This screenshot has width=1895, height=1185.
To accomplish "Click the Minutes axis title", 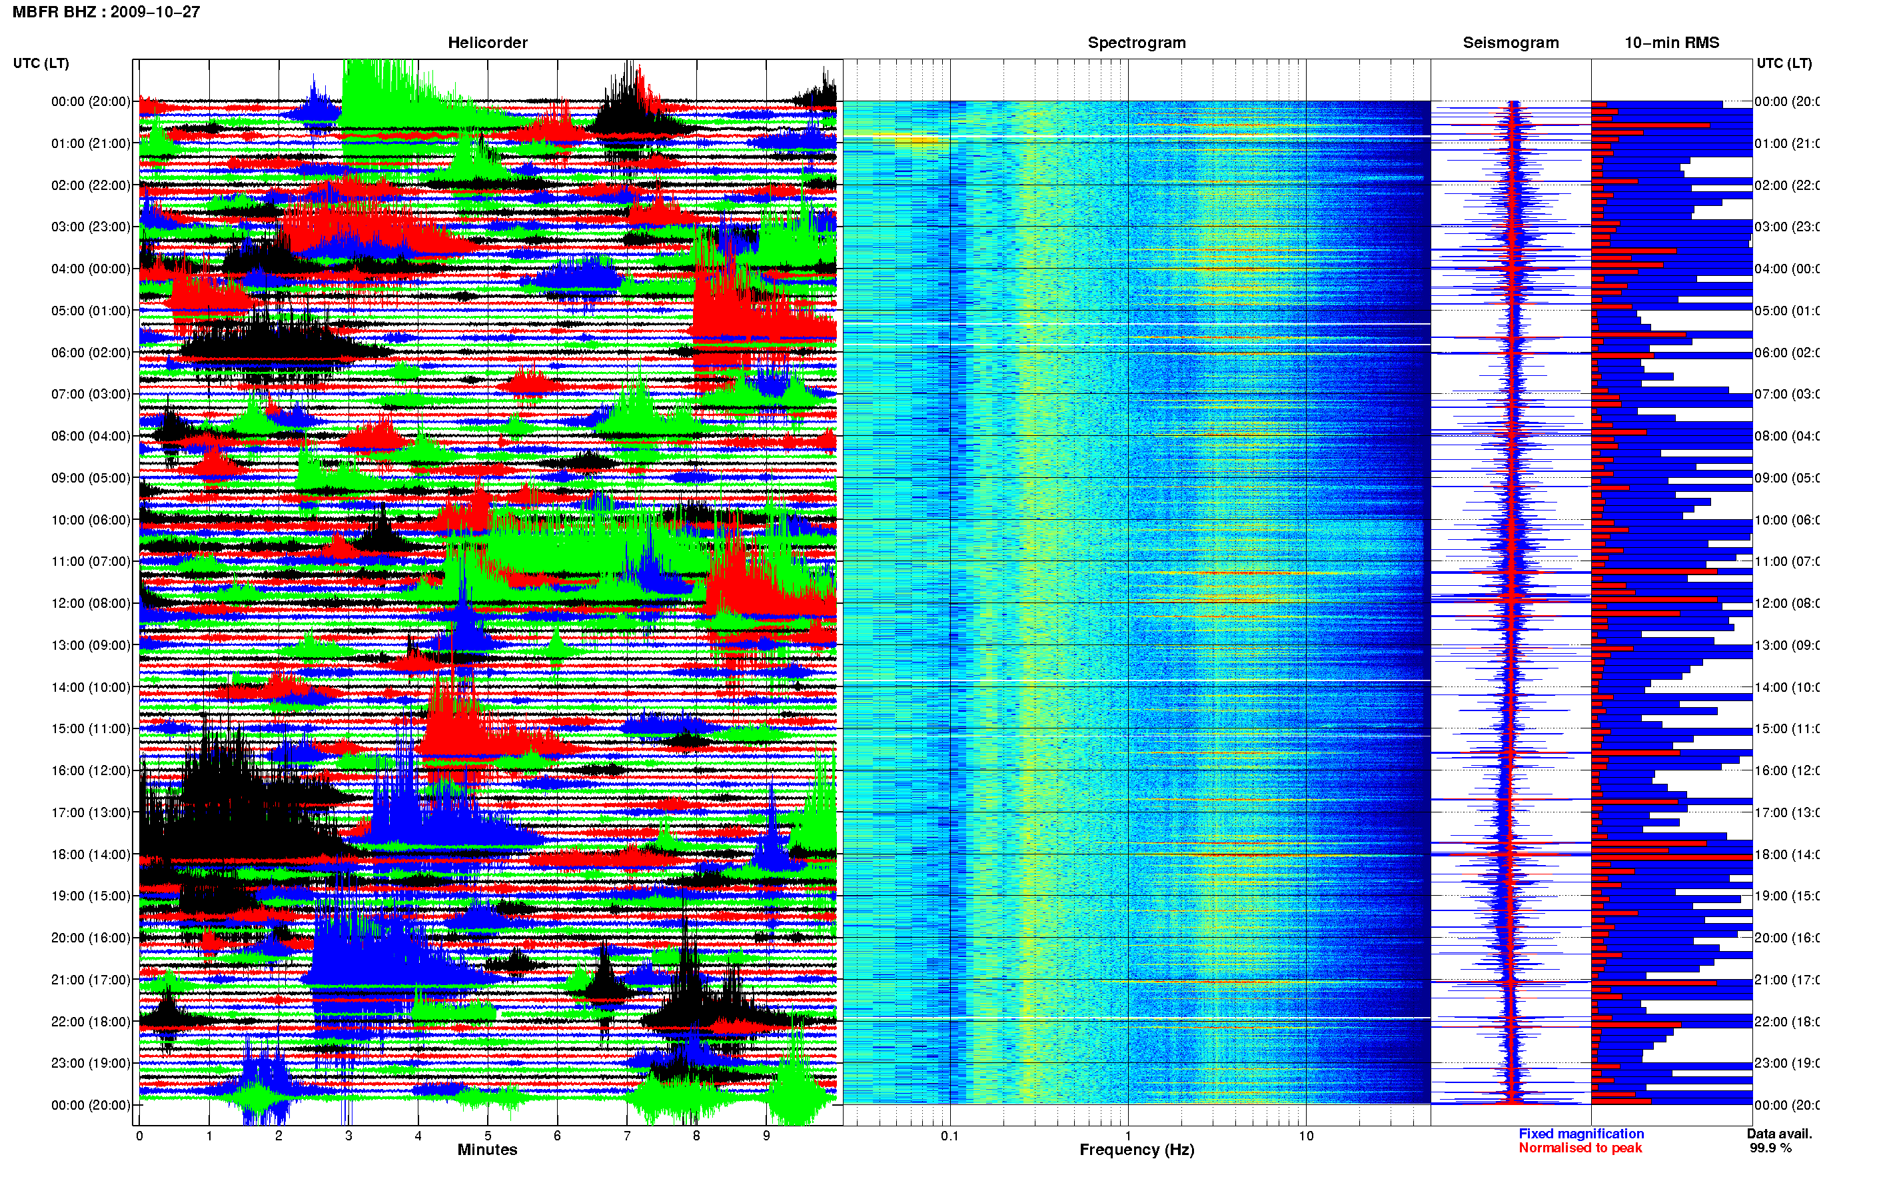I will pos(487,1150).
